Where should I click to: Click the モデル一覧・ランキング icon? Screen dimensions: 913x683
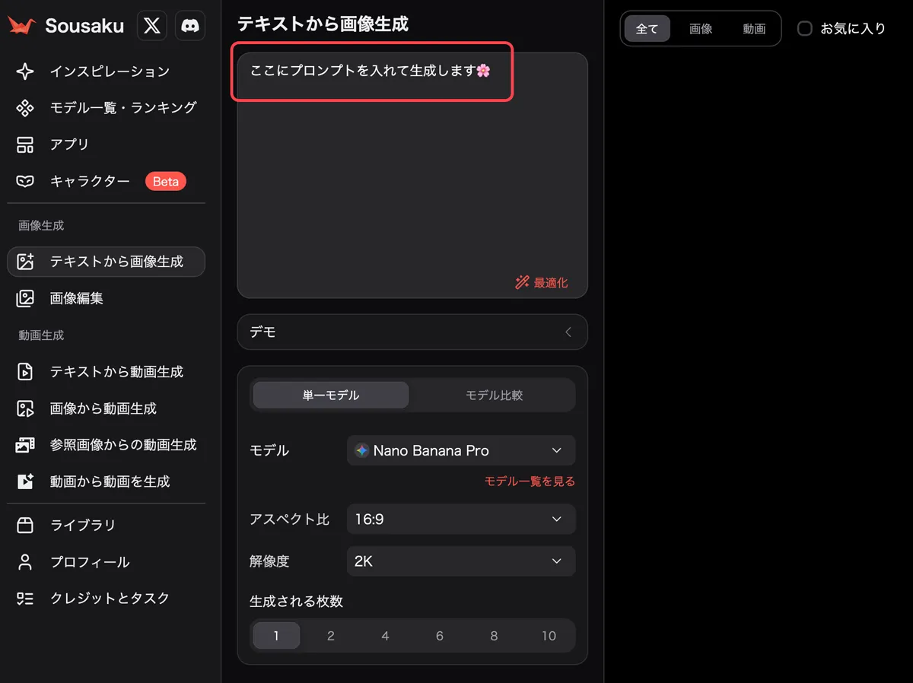pyautogui.click(x=25, y=108)
